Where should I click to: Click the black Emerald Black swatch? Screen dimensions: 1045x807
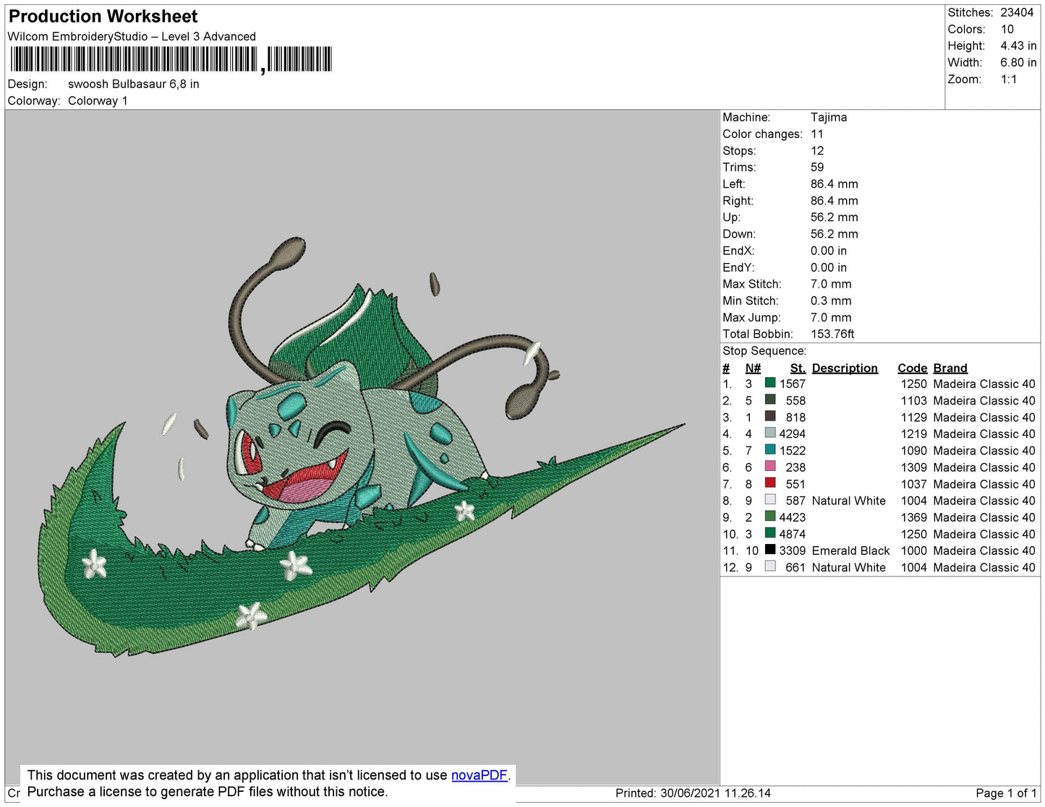pyautogui.click(x=770, y=550)
